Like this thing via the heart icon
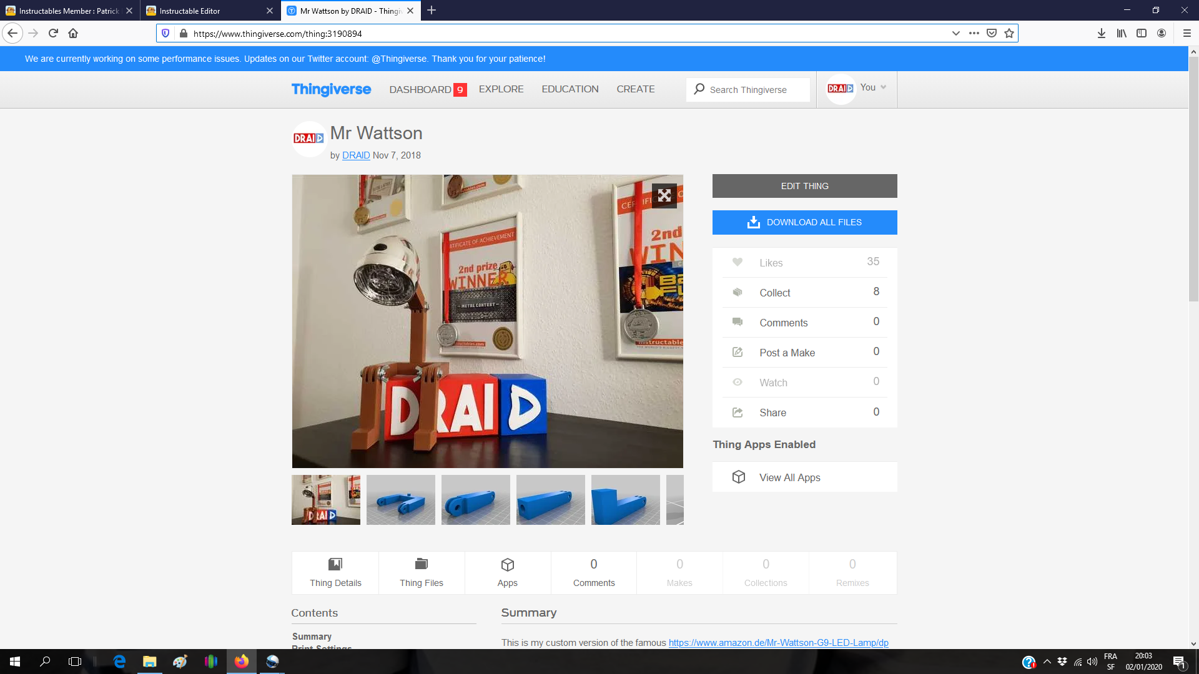This screenshot has width=1199, height=674. pyautogui.click(x=738, y=262)
